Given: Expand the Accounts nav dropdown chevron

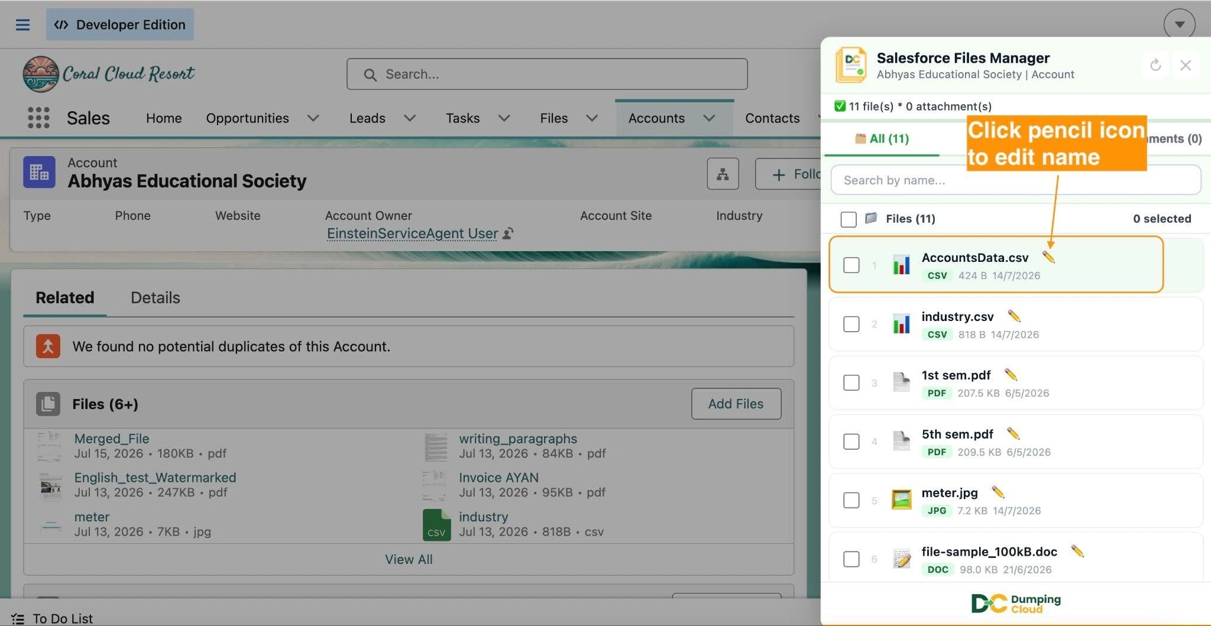Looking at the screenshot, I should coord(710,118).
